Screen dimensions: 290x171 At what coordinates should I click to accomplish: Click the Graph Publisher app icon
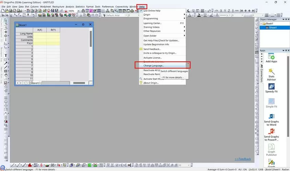(x=271, y=150)
